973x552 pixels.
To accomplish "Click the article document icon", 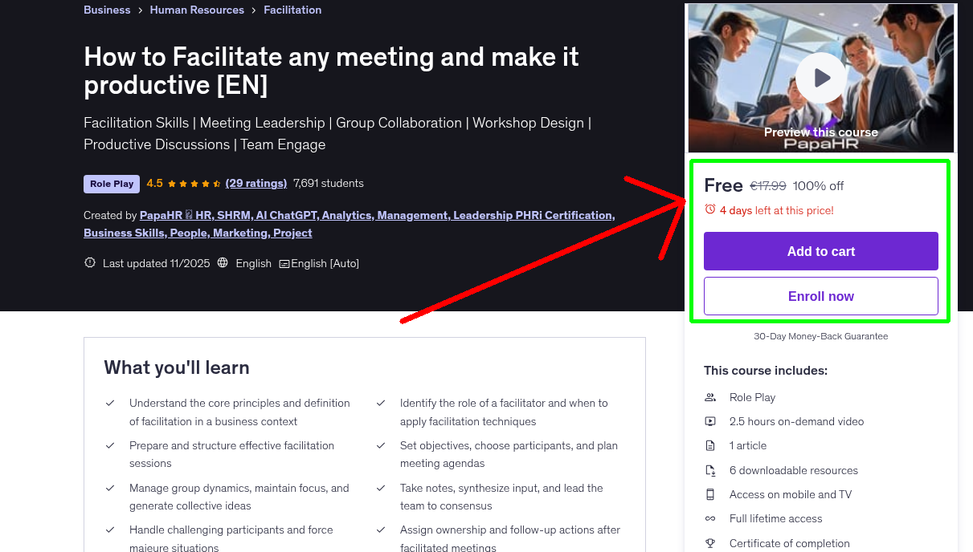I will pyautogui.click(x=710, y=445).
